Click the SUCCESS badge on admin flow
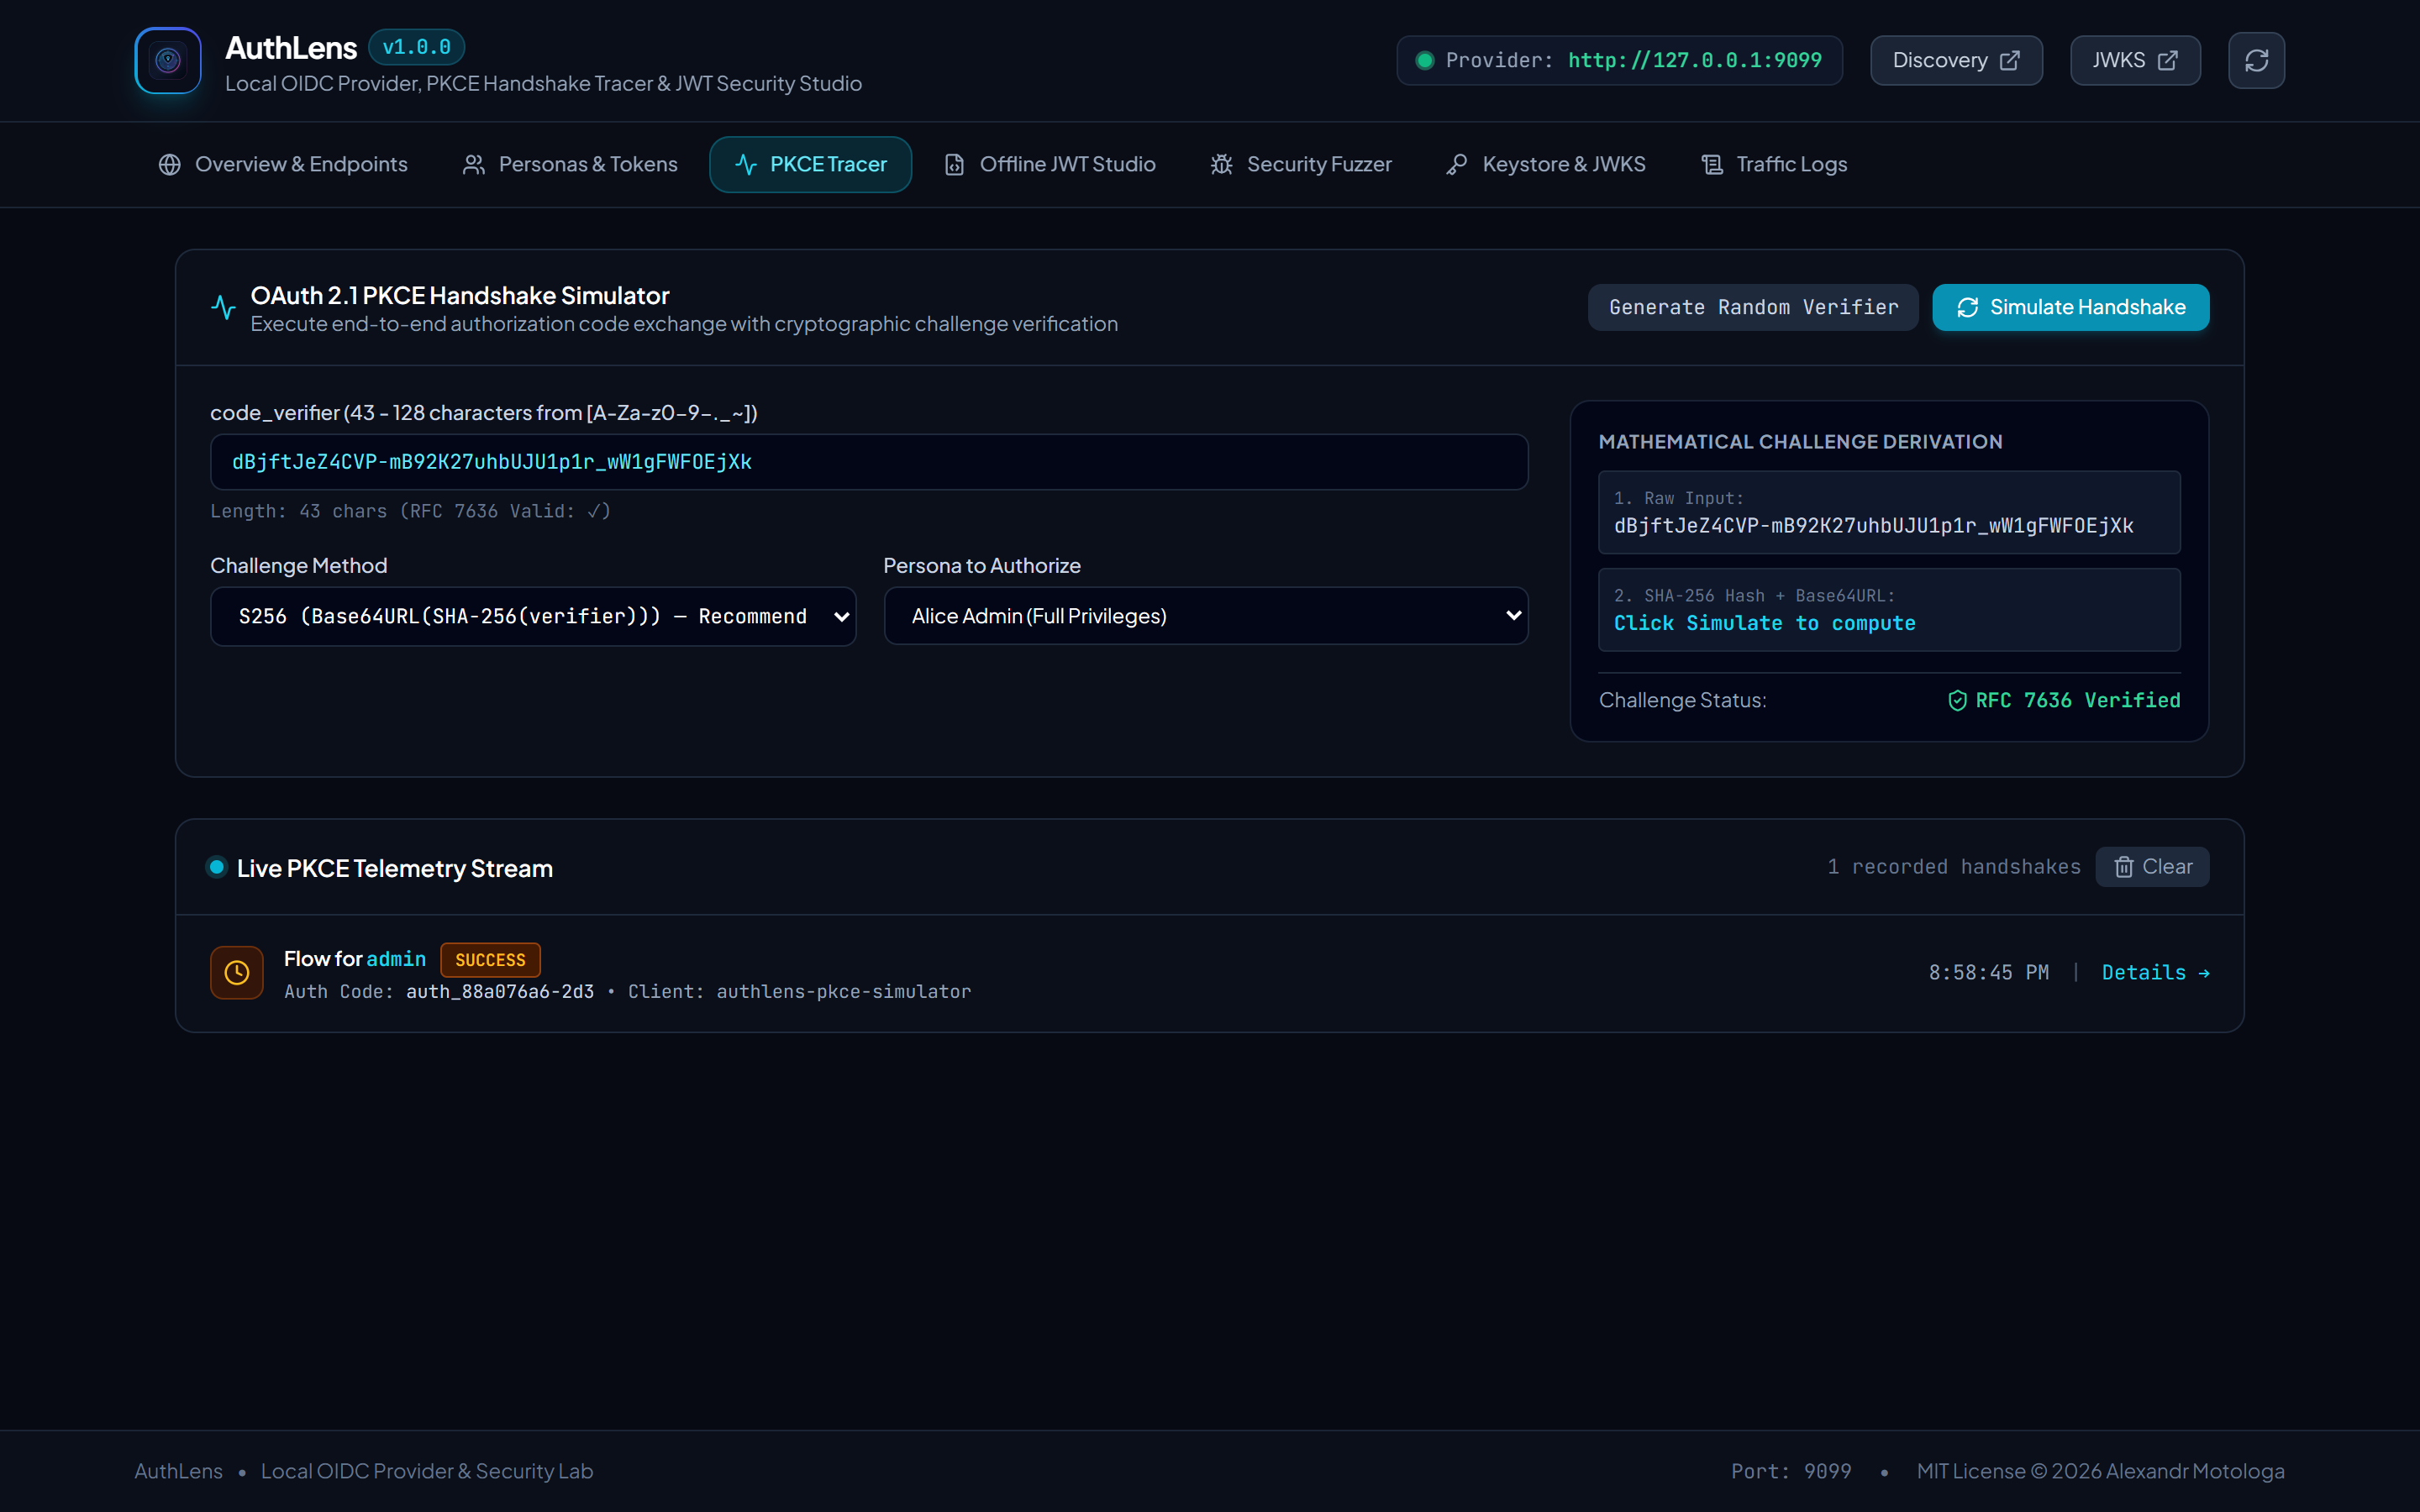The width and height of the screenshot is (2420, 1512). point(490,960)
